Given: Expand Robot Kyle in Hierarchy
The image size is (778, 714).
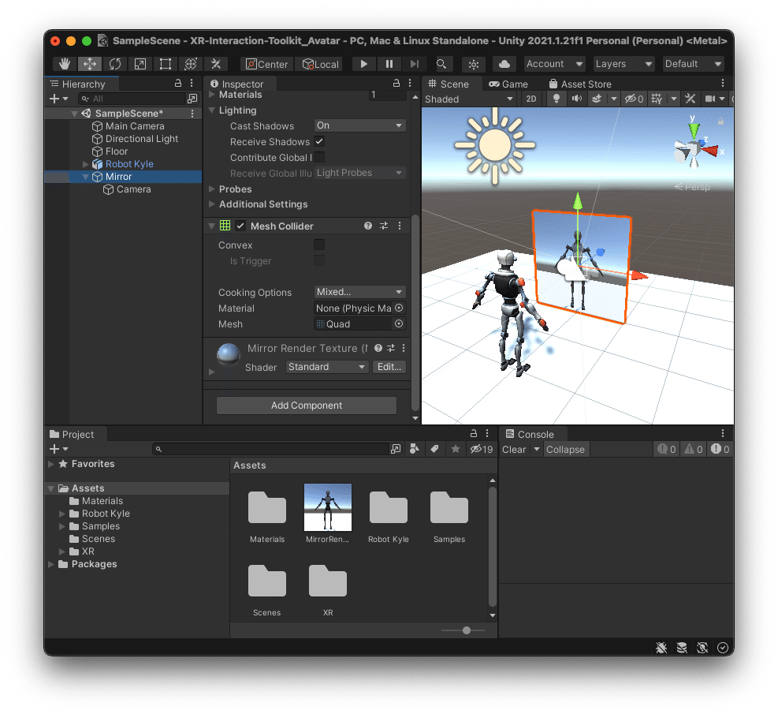Looking at the screenshot, I should click(85, 164).
